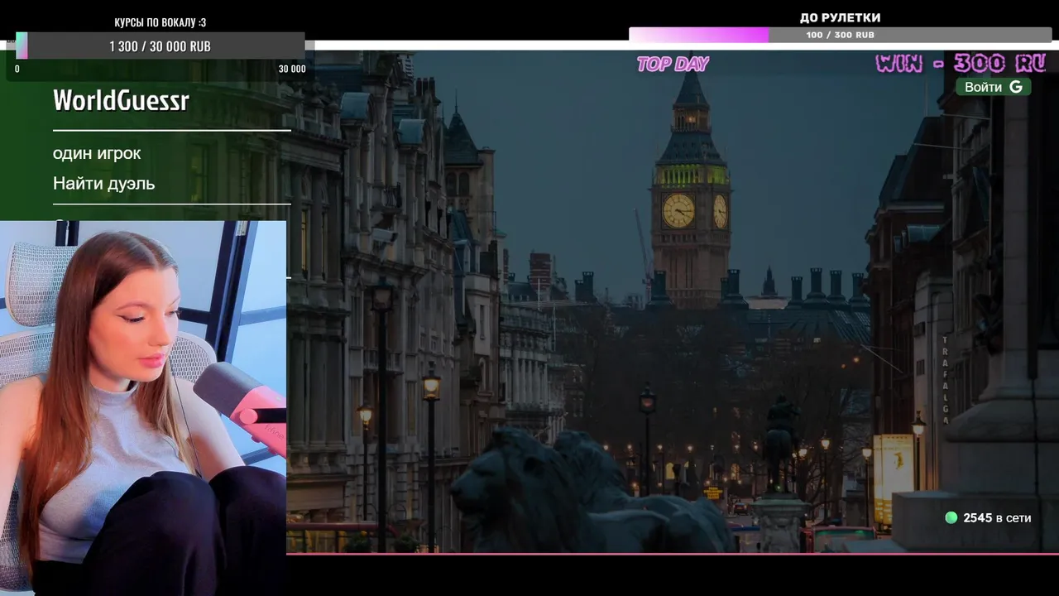This screenshot has height=596, width=1059.
Task: Click the '2545 в сети' online counter
Action: tap(997, 517)
